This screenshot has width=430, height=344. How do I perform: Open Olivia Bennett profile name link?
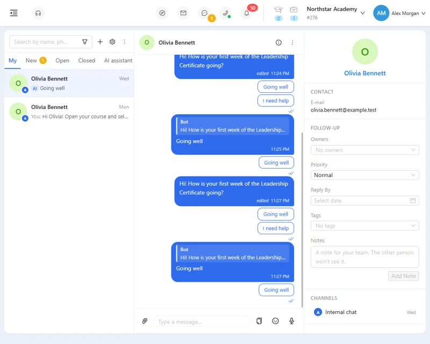pos(365,73)
